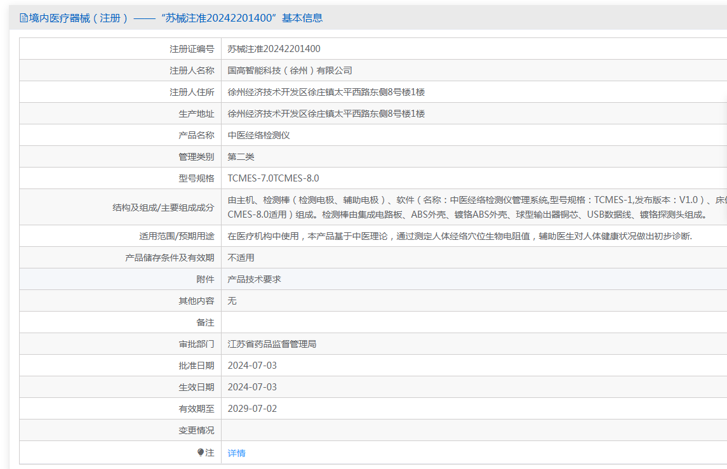Click the 附件 label
The height and width of the screenshot is (469, 727).
click(x=205, y=279)
